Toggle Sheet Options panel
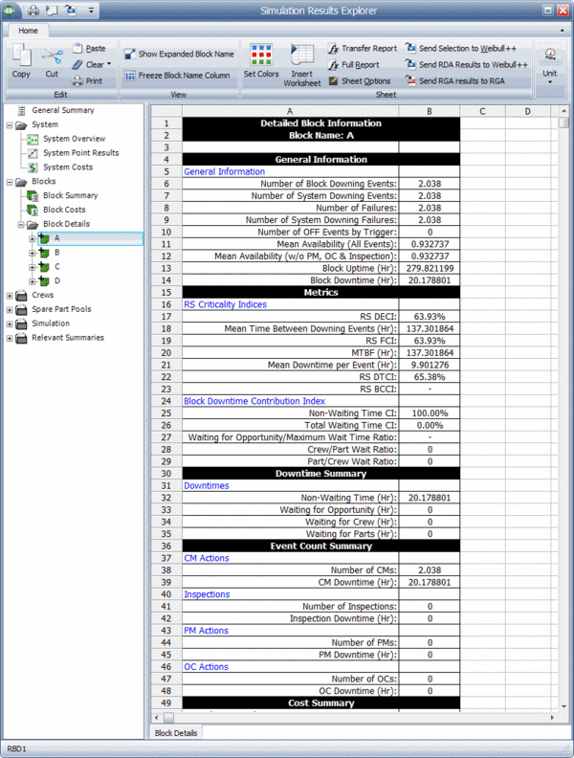 coord(334,81)
